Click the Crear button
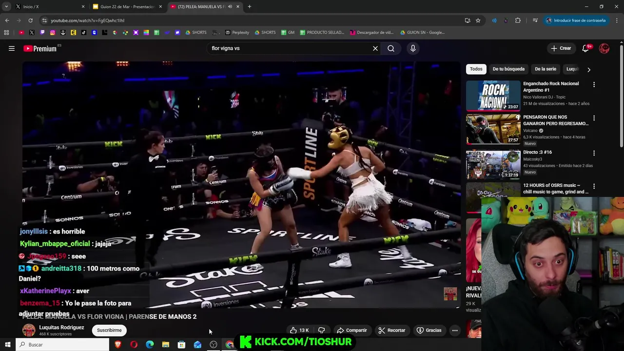The image size is (624, 351). [x=561, y=48]
